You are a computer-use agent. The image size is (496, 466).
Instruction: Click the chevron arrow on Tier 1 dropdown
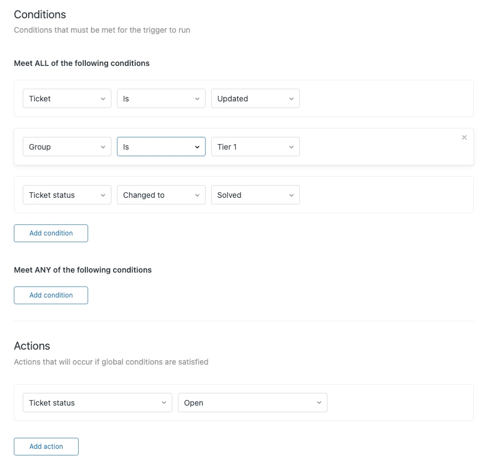(292, 147)
